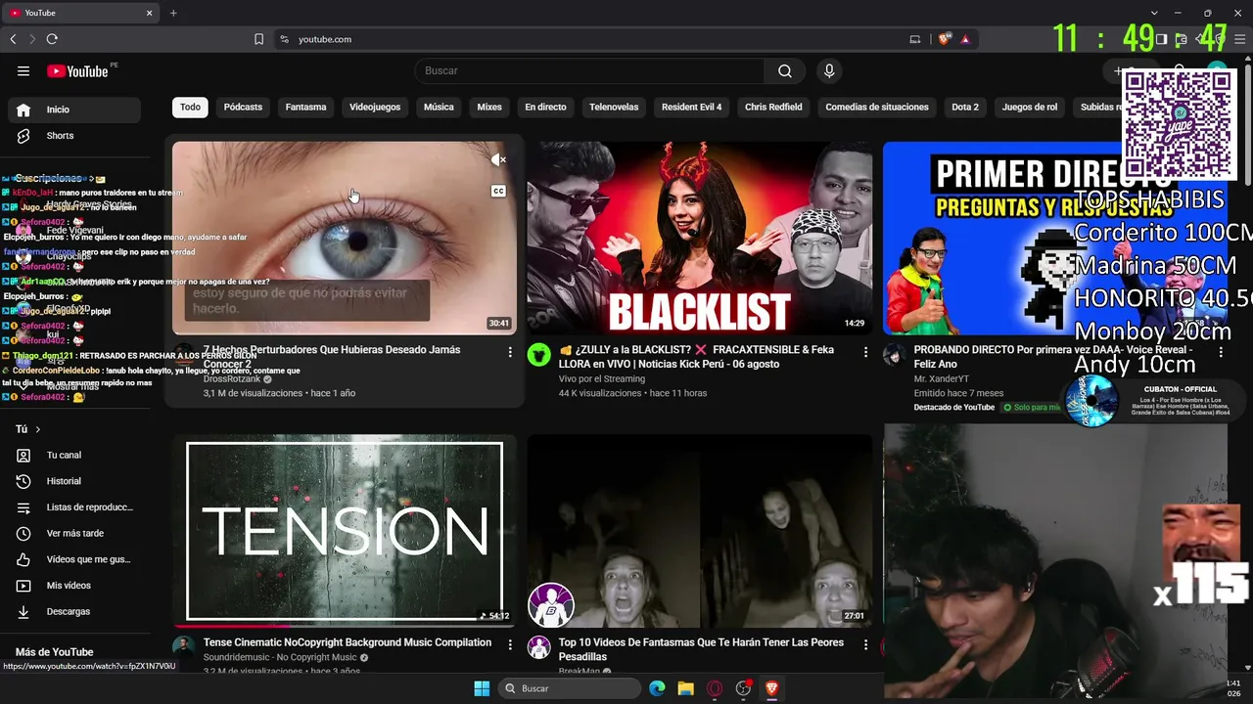Select the Telenovelas chip
This screenshot has width=1253, height=704.
(x=614, y=108)
